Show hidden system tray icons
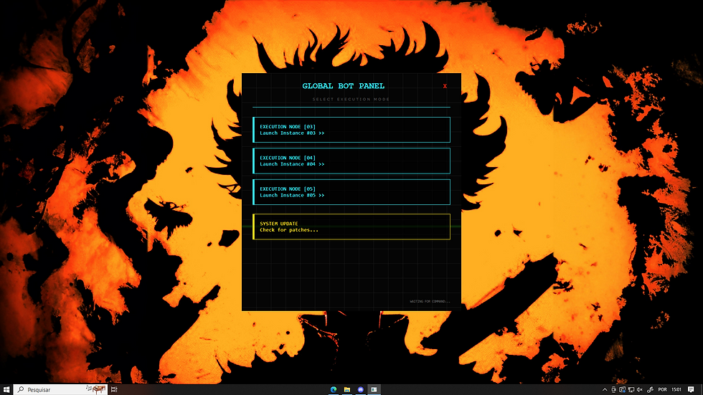 605,390
